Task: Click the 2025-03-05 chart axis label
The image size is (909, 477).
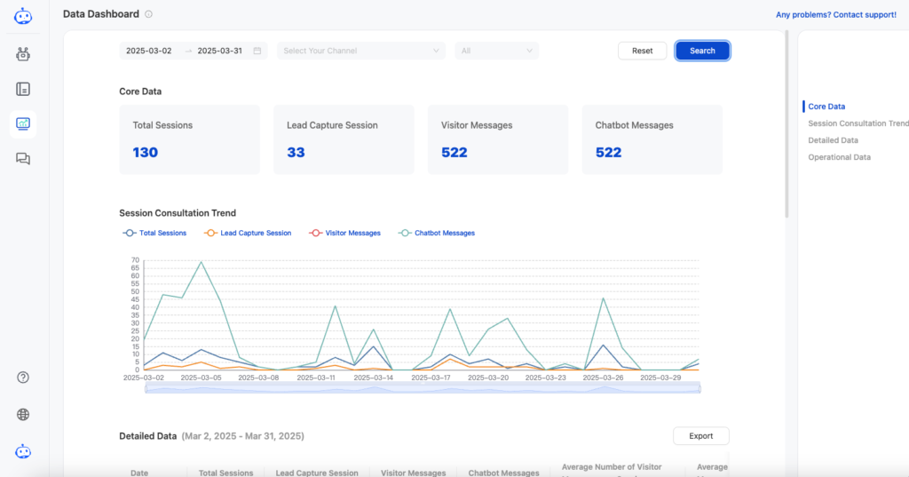Action: (x=201, y=378)
